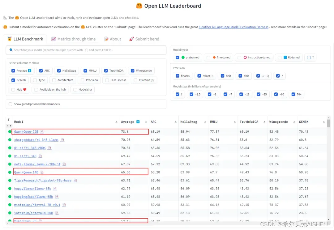Check Show gated/private/deleted models
This screenshot has height=230, width=334.
click(x=10, y=104)
